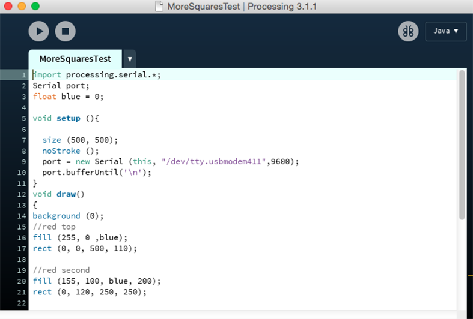Click the closing brace on line 11
473x319 pixels.
(x=35, y=183)
